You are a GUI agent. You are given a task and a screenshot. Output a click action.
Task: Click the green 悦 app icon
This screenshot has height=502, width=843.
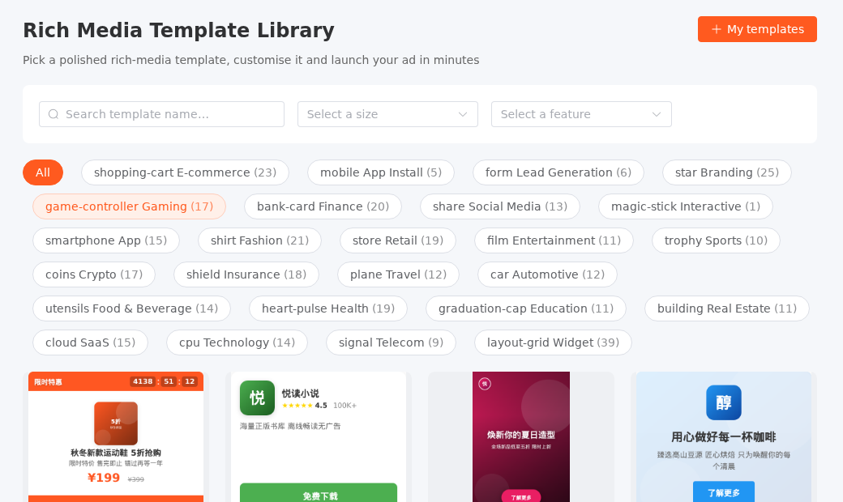257,398
